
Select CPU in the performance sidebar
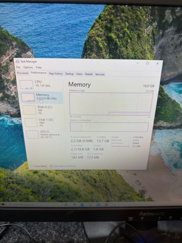pyautogui.click(x=40, y=84)
